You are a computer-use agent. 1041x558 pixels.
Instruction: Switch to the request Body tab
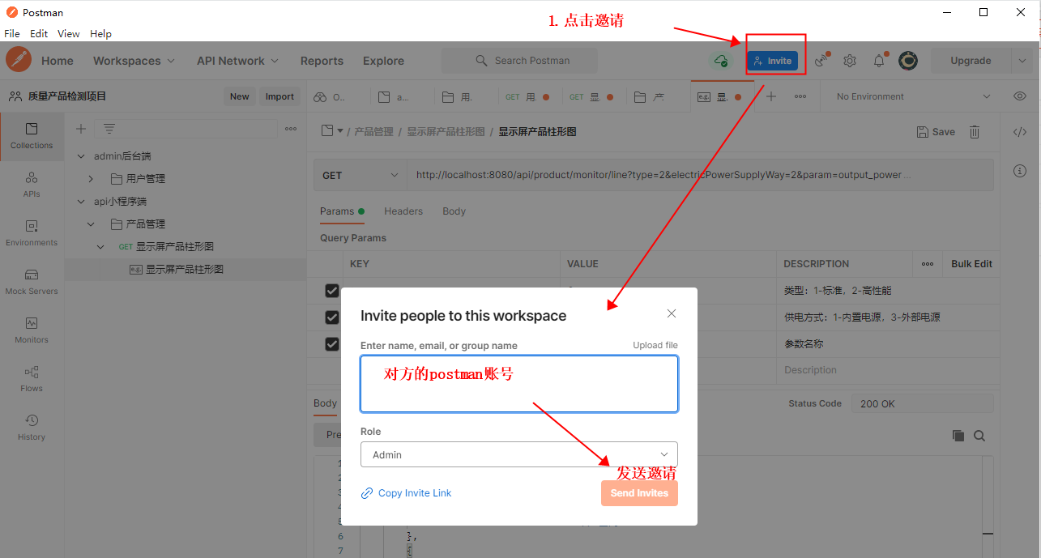(x=454, y=211)
